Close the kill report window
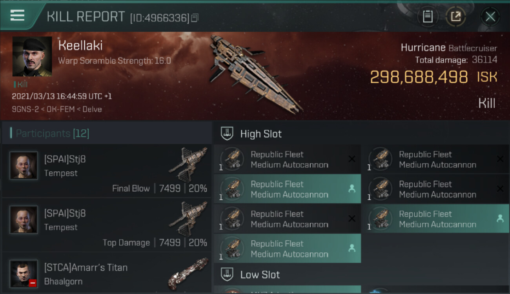This screenshot has height=294, width=510. (x=490, y=16)
